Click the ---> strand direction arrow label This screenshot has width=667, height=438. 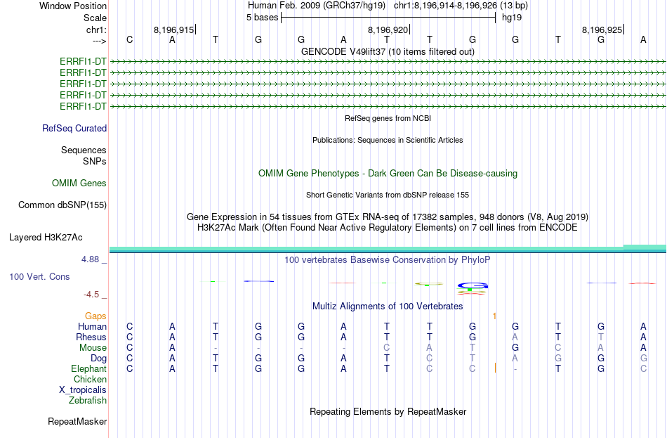coord(99,41)
